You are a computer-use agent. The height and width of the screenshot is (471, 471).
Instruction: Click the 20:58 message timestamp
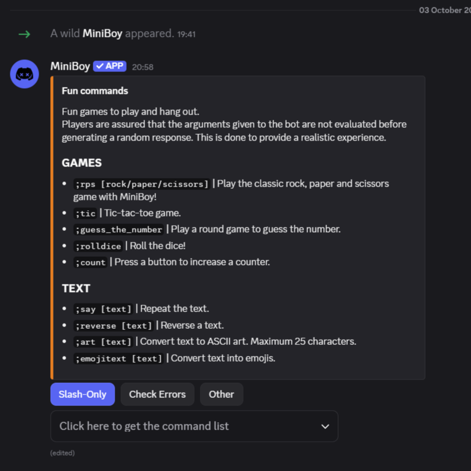pos(142,67)
